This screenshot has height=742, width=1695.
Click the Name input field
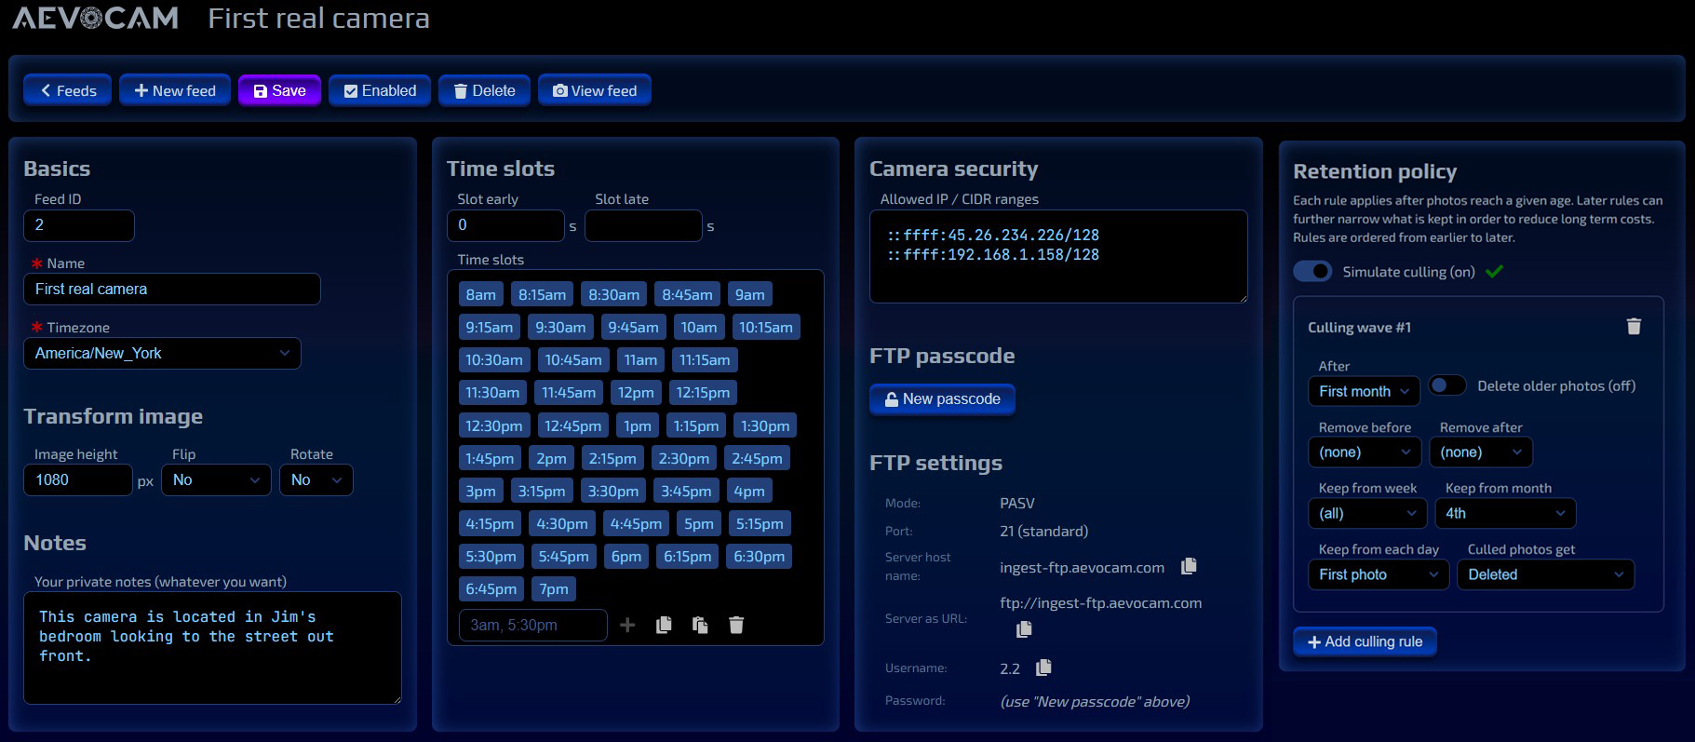click(x=172, y=289)
